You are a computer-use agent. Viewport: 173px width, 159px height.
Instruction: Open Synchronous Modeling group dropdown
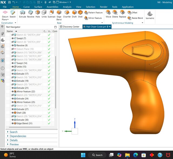tap(142, 23)
